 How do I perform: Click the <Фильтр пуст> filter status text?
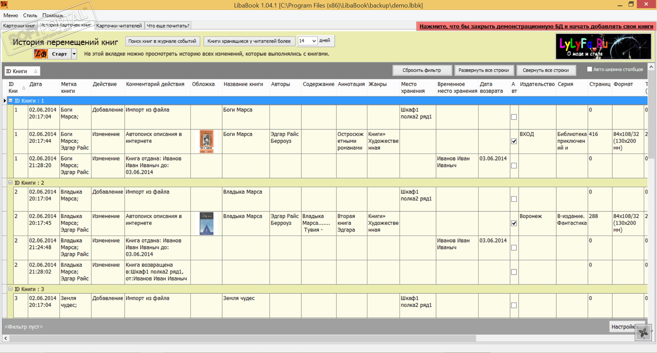(x=24, y=327)
